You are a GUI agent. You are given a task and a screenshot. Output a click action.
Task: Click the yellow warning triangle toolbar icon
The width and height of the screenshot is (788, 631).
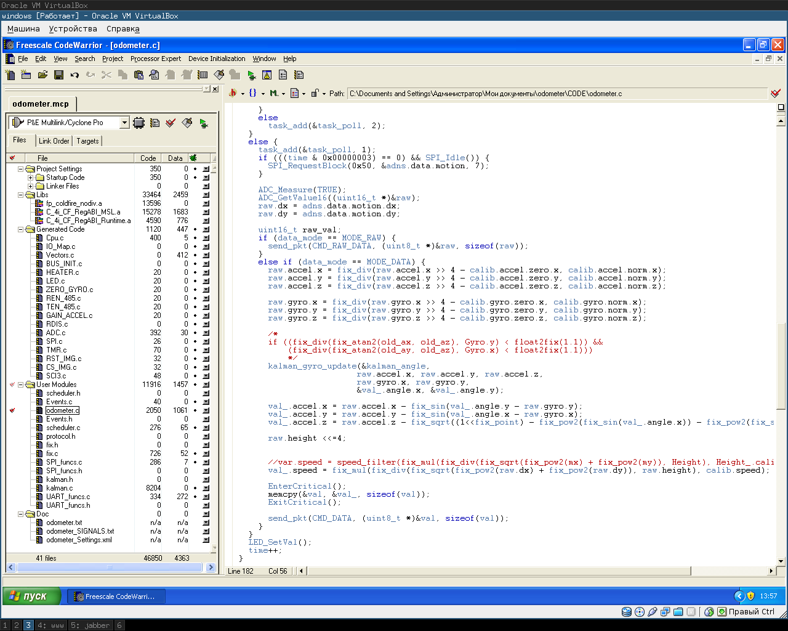click(267, 75)
